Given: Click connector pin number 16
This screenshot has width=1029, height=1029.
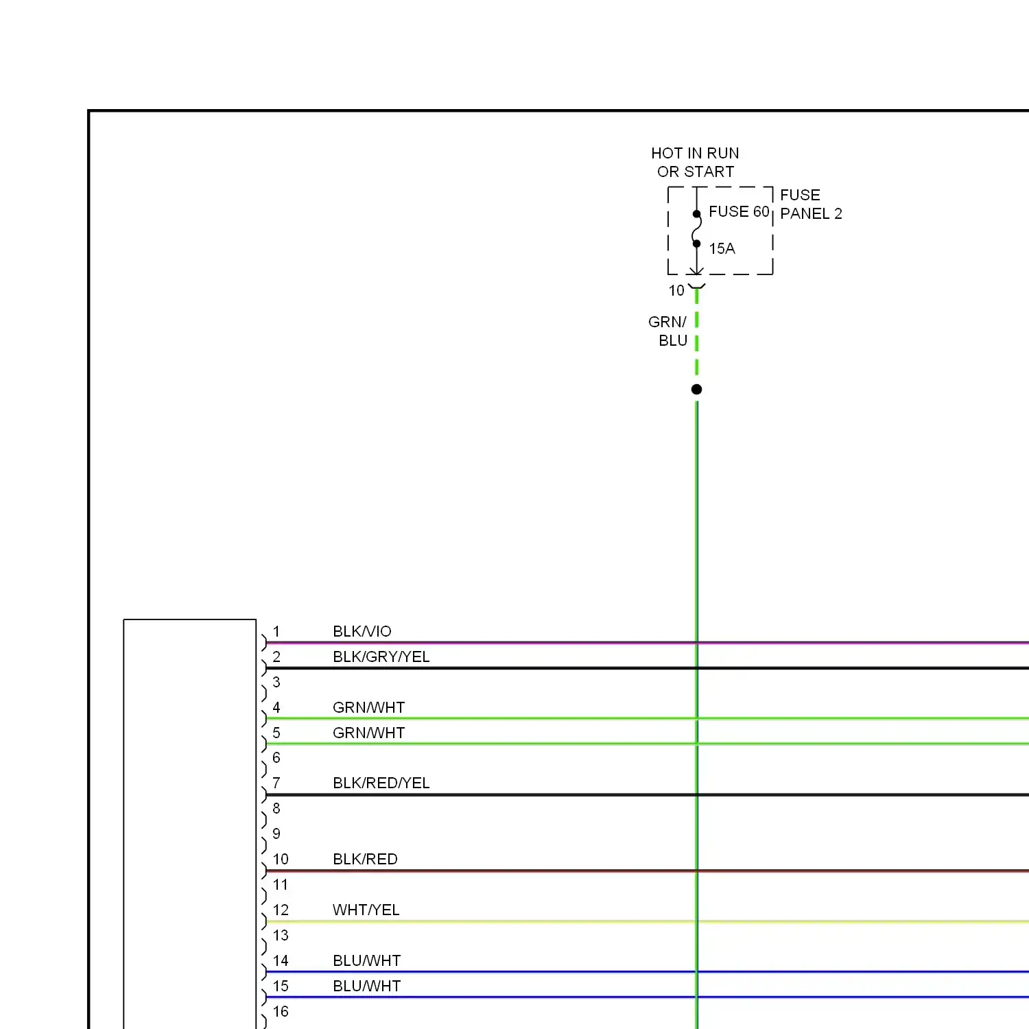Looking at the screenshot, I should 281,1012.
